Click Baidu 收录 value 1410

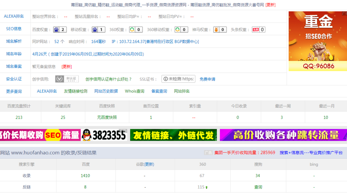point(85,176)
